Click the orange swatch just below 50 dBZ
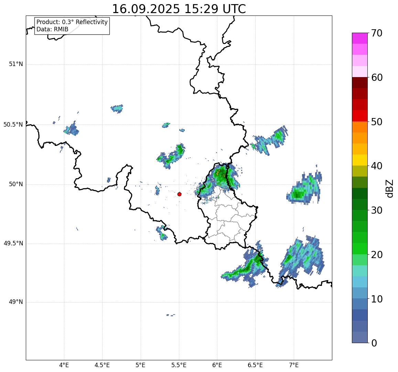The height and width of the screenshot is (372, 398). click(360, 127)
